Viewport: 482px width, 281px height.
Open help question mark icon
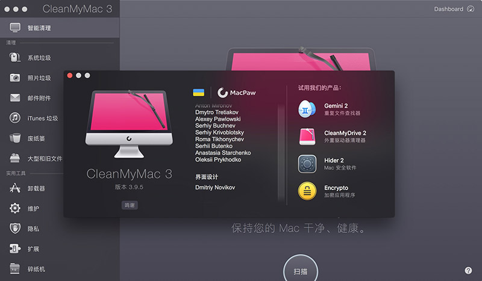coord(468,271)
